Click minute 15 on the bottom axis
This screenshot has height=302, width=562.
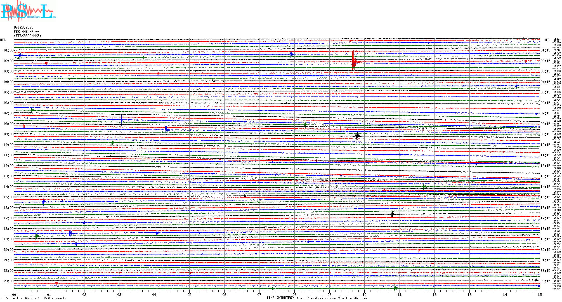coord(539,295)
